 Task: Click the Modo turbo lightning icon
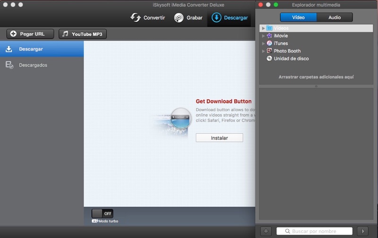[95, 221]
